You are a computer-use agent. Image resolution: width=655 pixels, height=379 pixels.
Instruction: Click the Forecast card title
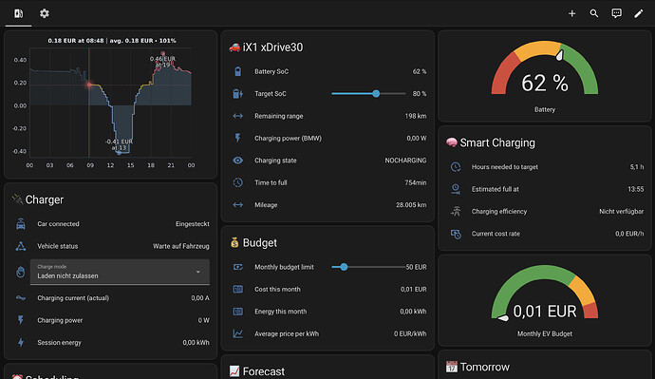[x=264, y=371]
